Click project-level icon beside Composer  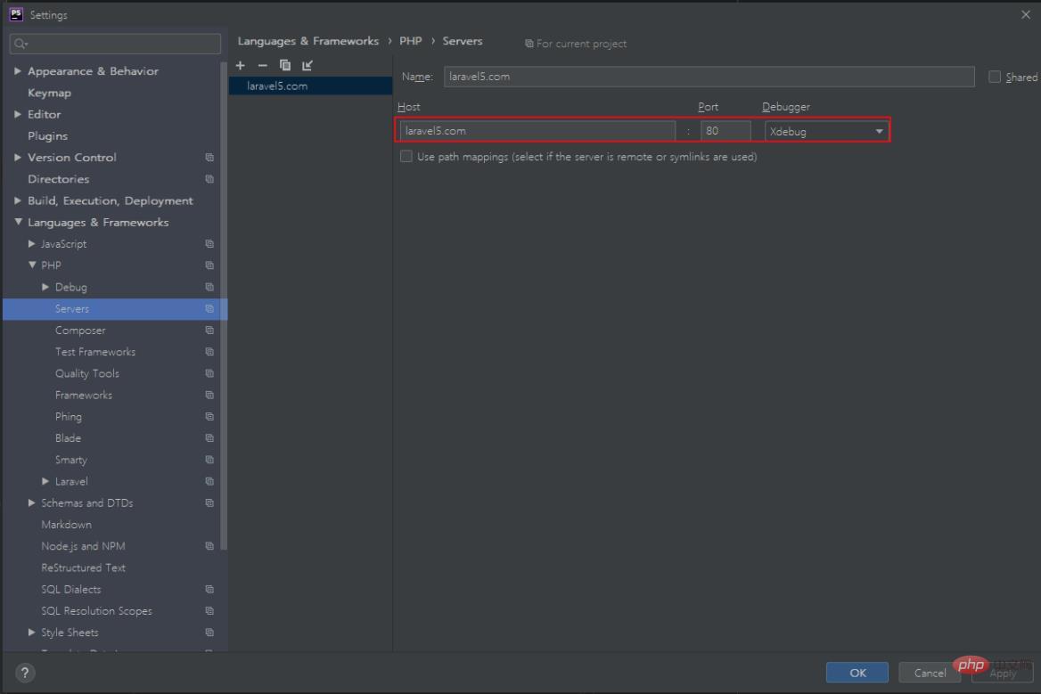tap(209, 330)
